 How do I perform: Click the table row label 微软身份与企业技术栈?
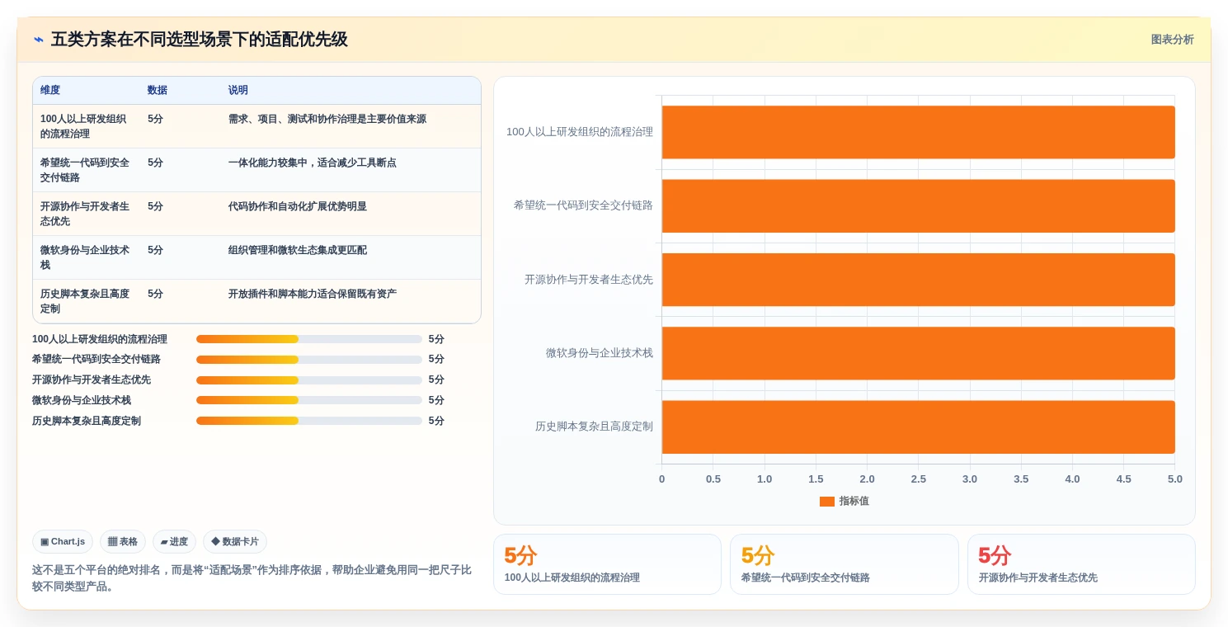85,257
